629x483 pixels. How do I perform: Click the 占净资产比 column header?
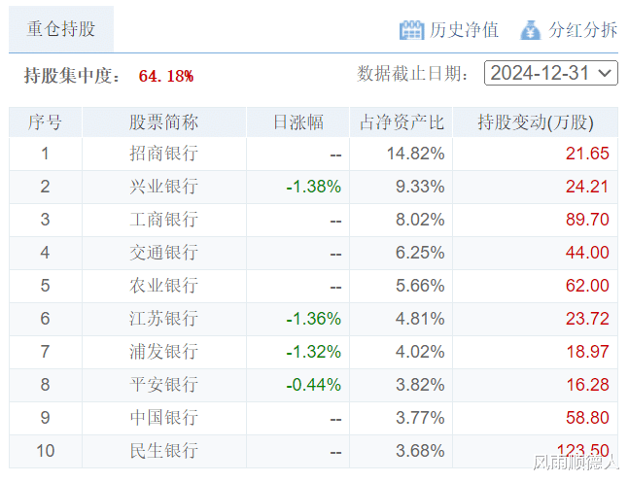click(402, 122)
